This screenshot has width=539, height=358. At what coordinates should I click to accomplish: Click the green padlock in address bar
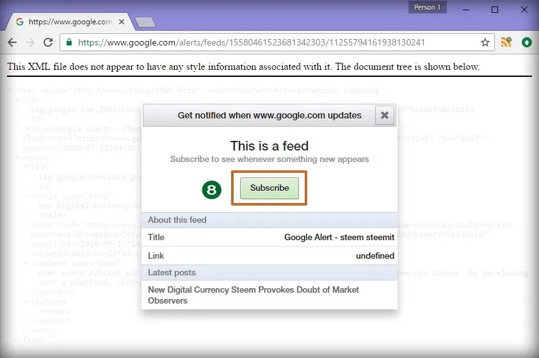pyautogui.click(x=69, y=42)
